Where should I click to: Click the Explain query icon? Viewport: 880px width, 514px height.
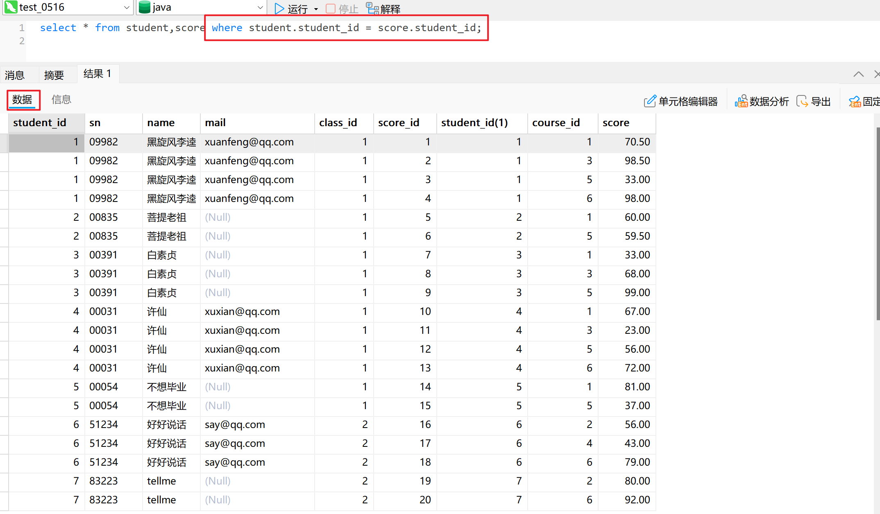(x=372, y=8)
